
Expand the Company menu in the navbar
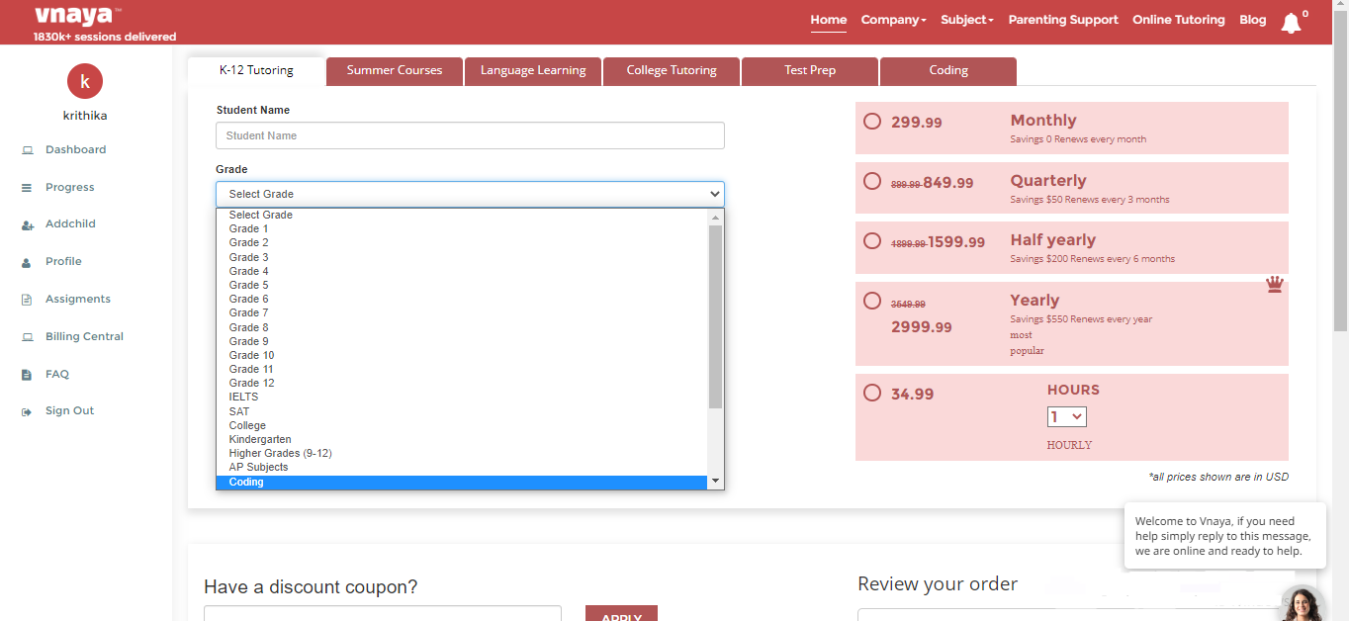click(893, 20)
